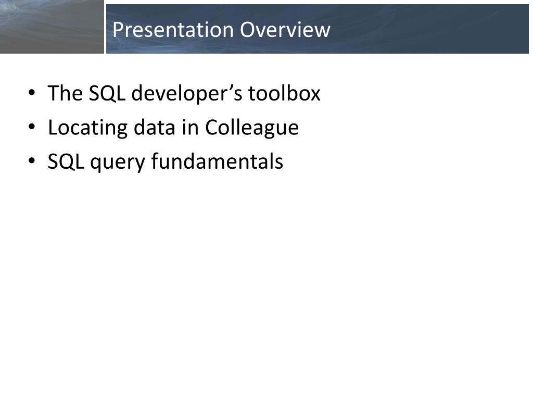Click "SQL" at start of third bullet

point(66,161)
